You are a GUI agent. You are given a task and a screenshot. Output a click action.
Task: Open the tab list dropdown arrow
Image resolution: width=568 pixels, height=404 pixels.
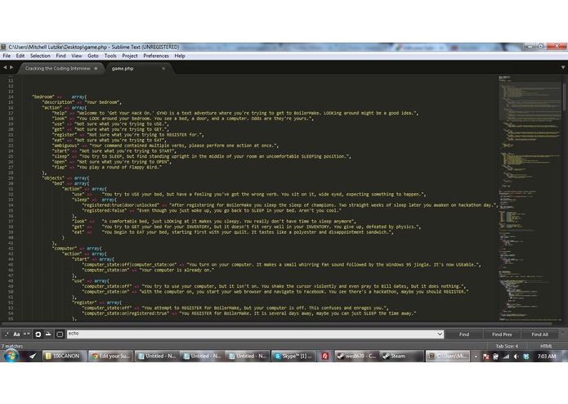coord(563,67)
